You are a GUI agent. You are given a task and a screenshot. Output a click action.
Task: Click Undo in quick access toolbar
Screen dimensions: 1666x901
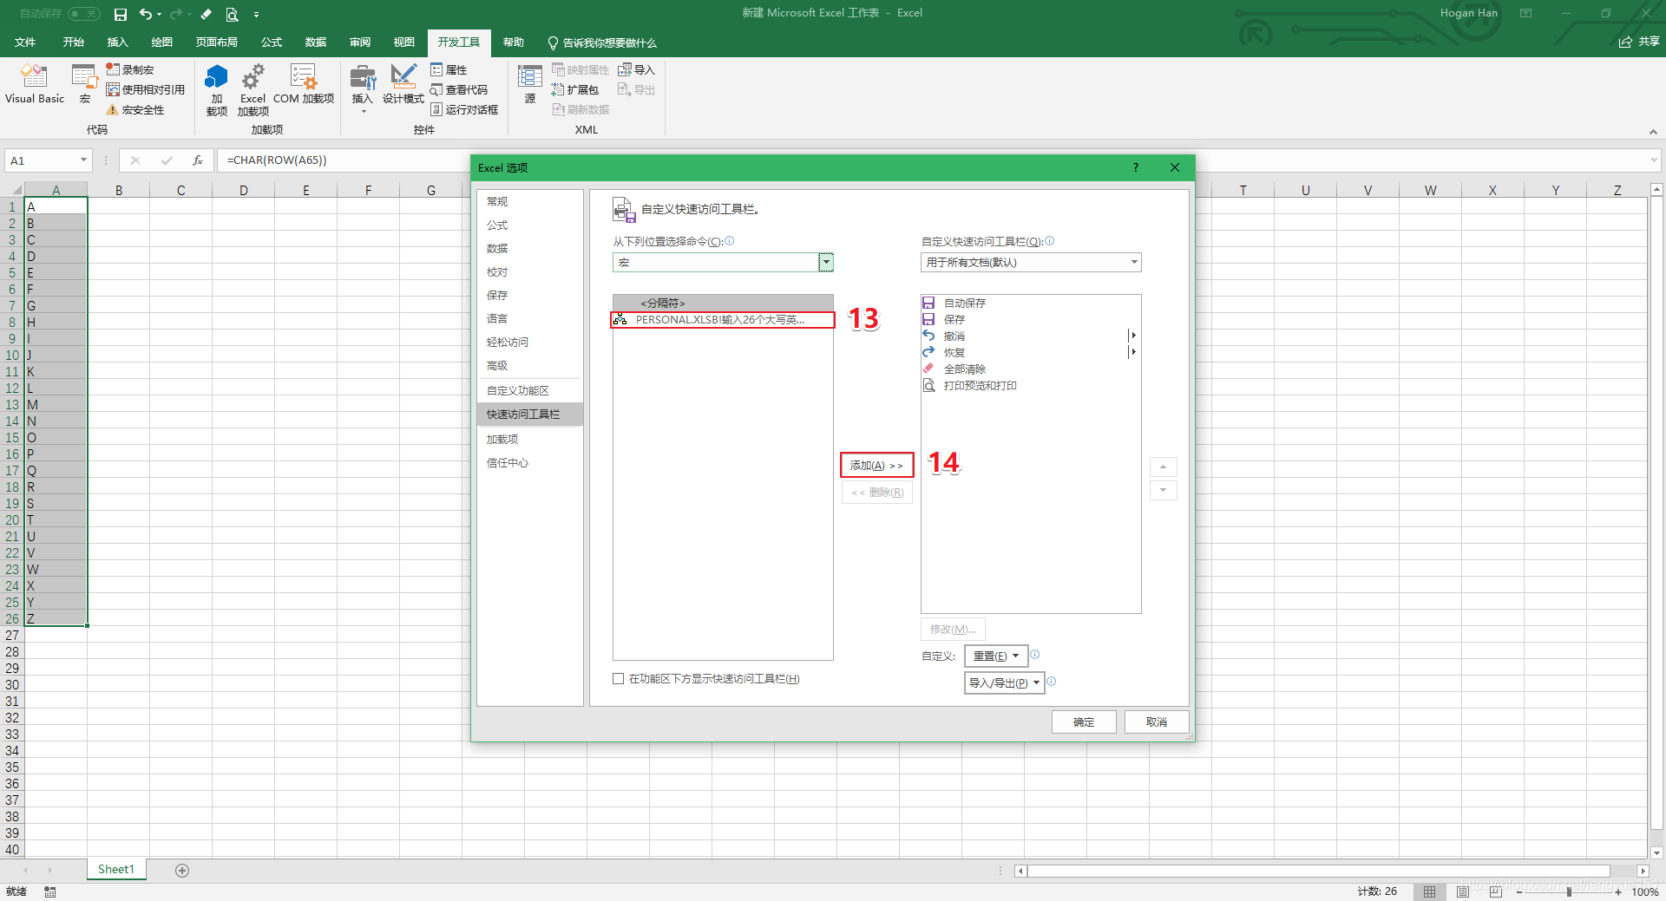146,14
